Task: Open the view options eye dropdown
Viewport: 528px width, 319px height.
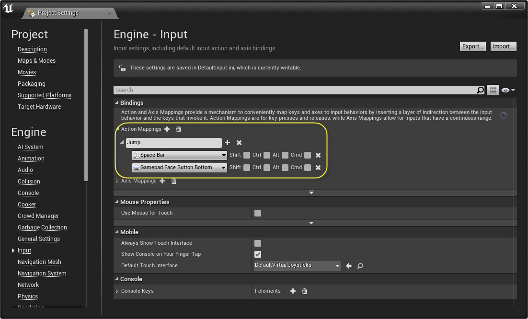Action: point(508,90)
